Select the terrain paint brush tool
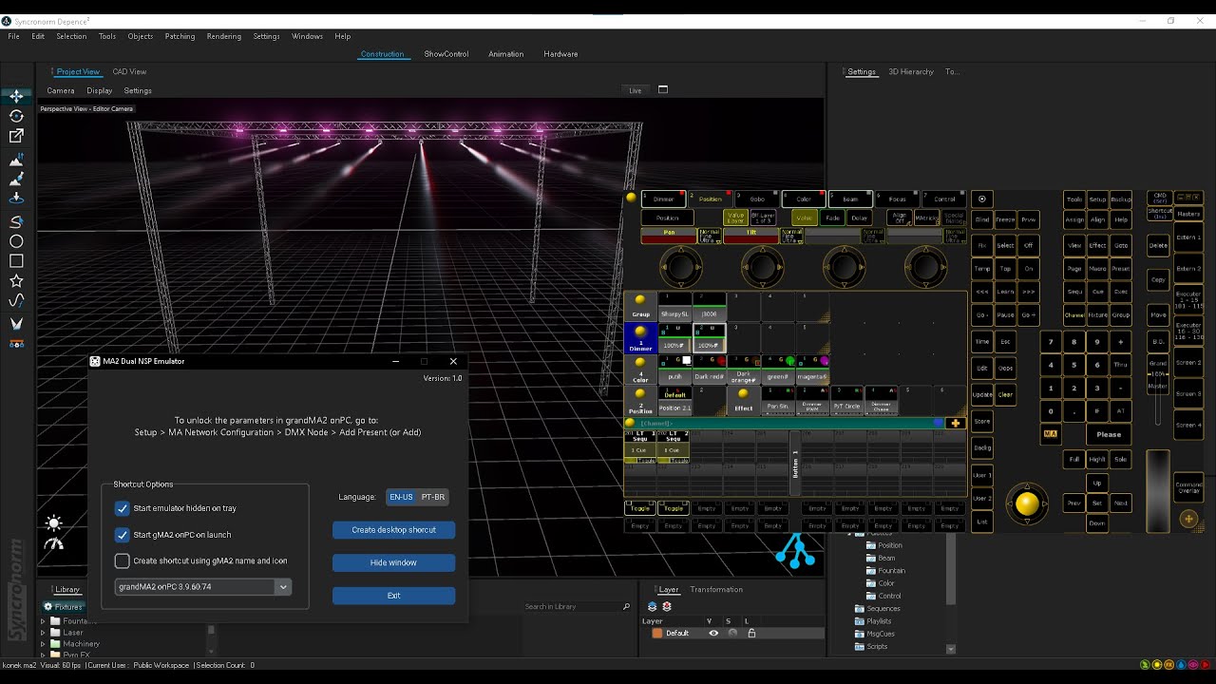 point(16,179)
